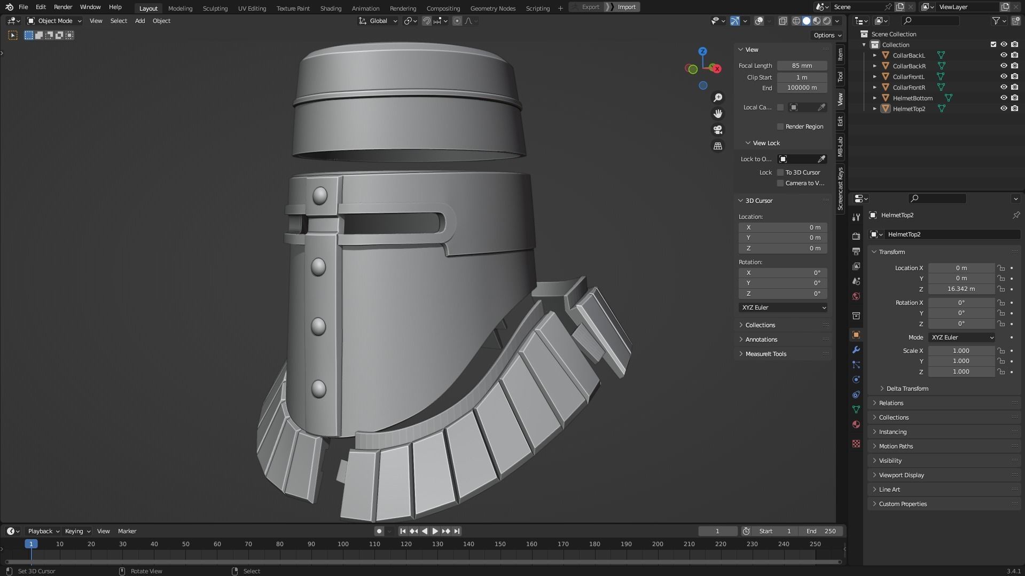Click the Export button
The image size is (1025, 576).
[586, 7]
